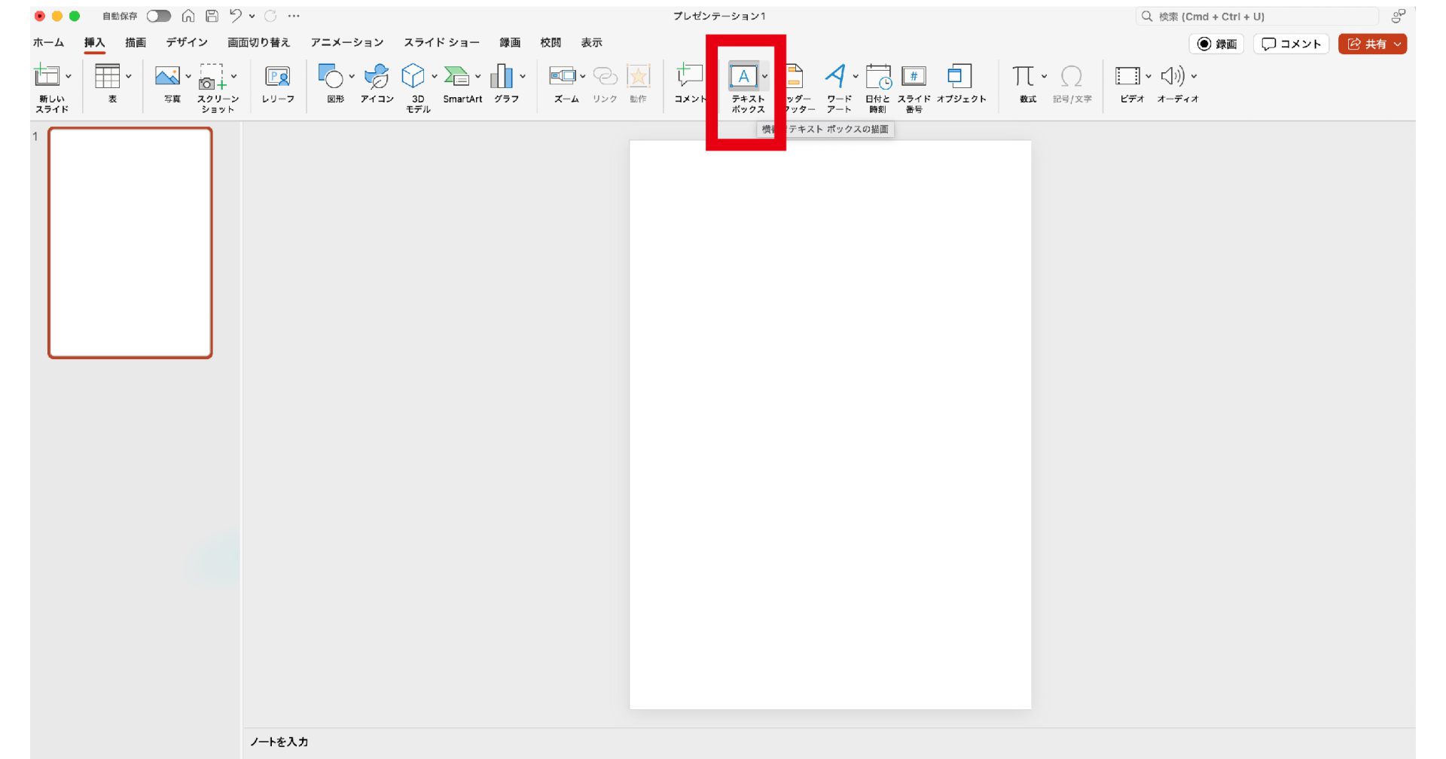Open the アニメーション tab
This screenshot has width=1446, height=759.
pyautogui.click(x=346, y=43)
